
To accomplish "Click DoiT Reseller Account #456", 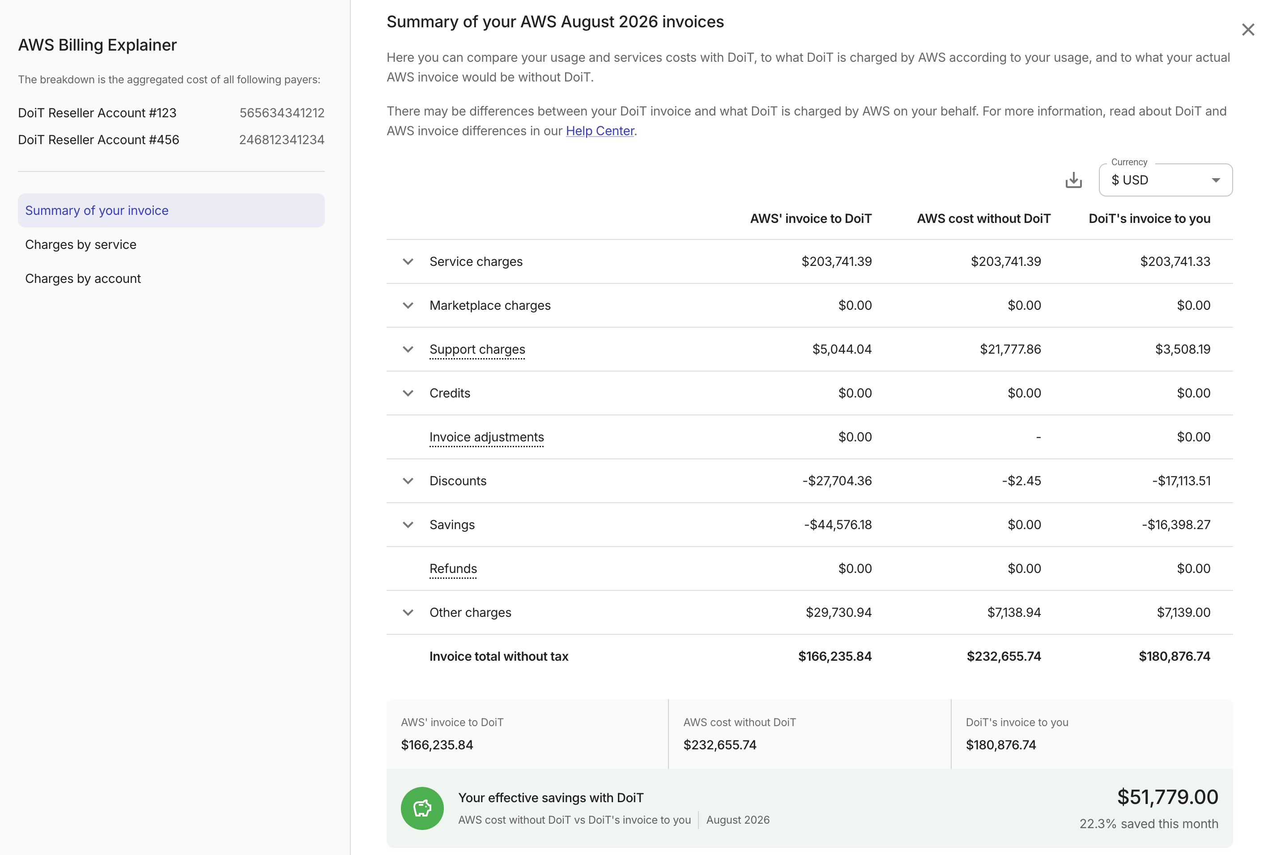I will 98,140.
